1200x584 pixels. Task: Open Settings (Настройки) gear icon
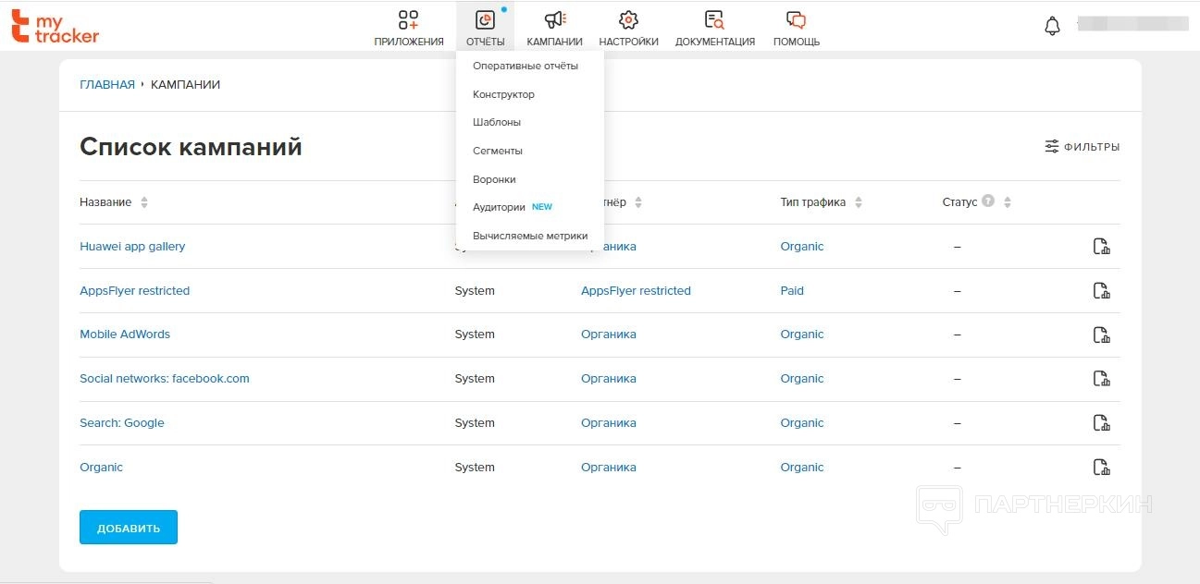coord(628,20)
